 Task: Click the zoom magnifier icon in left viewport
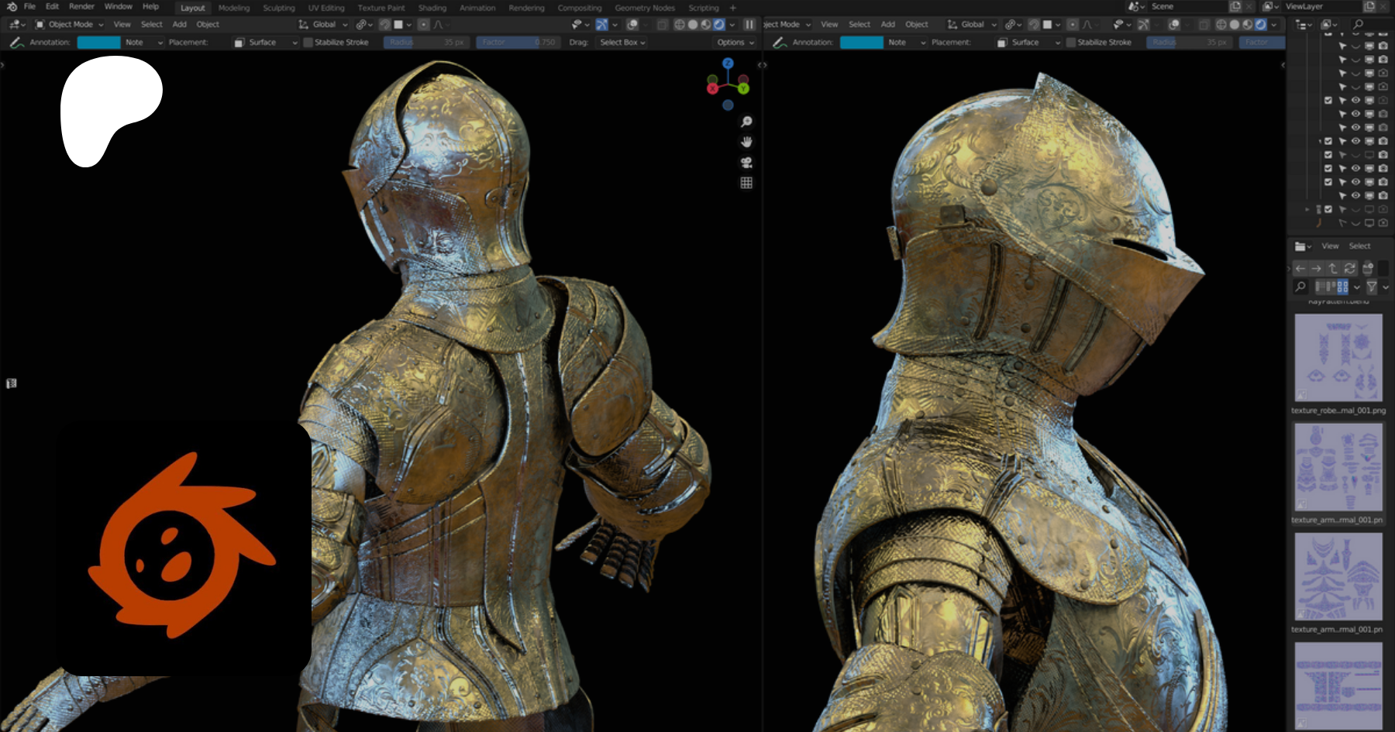(x=746, y=122)
